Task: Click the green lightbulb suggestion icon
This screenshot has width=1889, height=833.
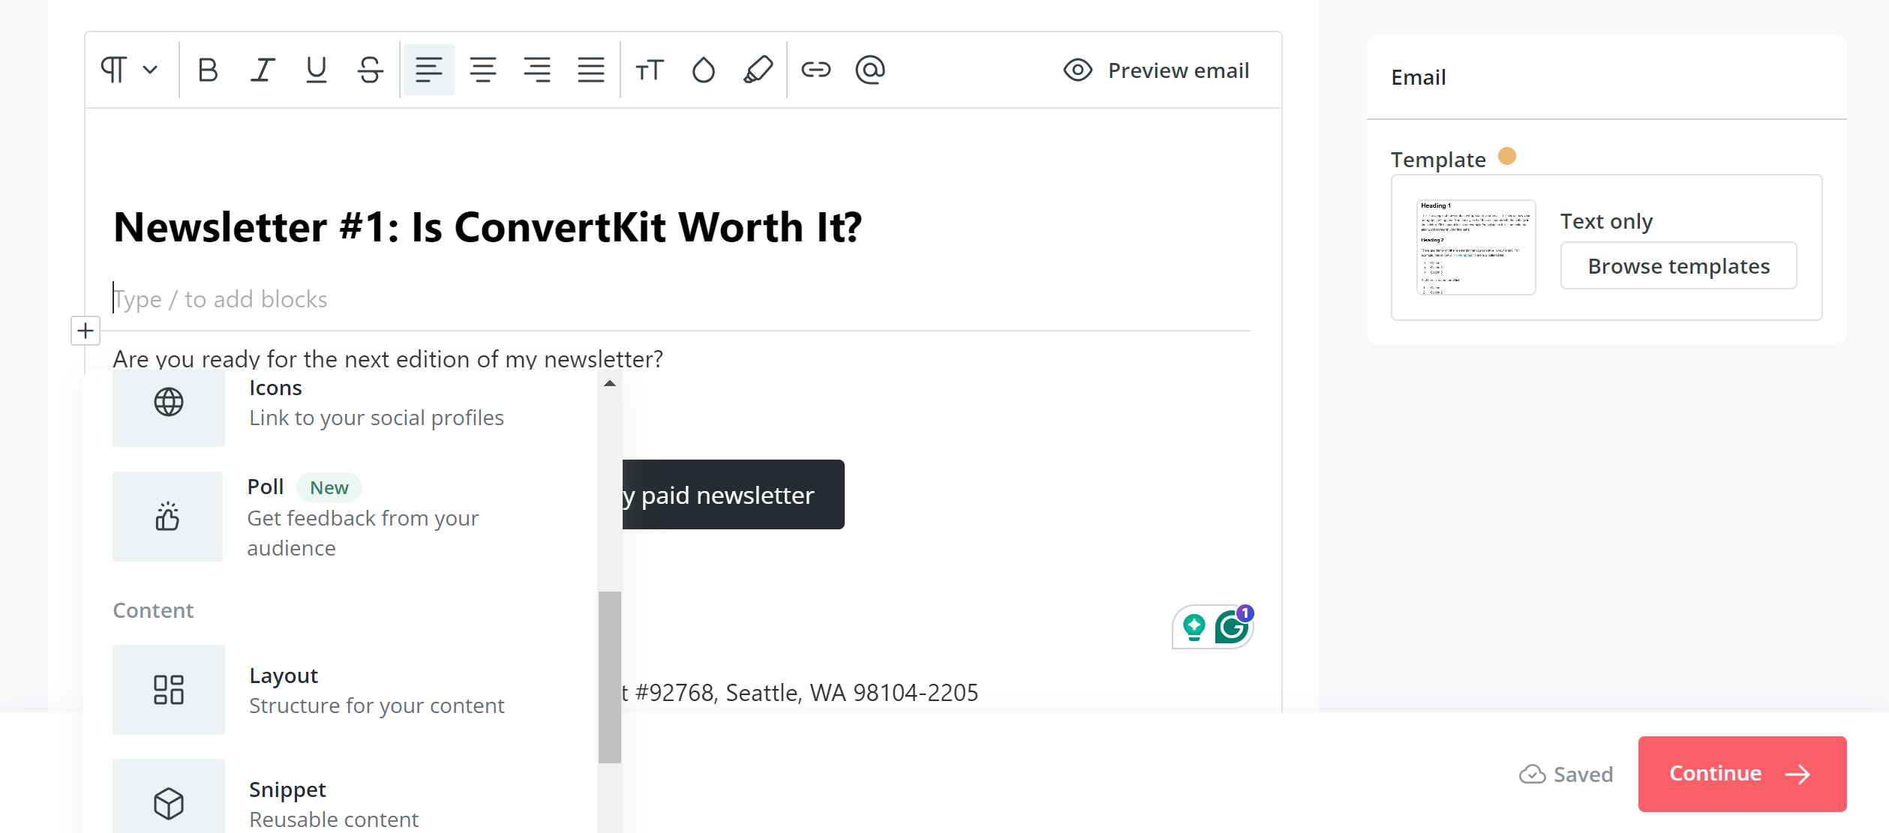Action: 1194,627
